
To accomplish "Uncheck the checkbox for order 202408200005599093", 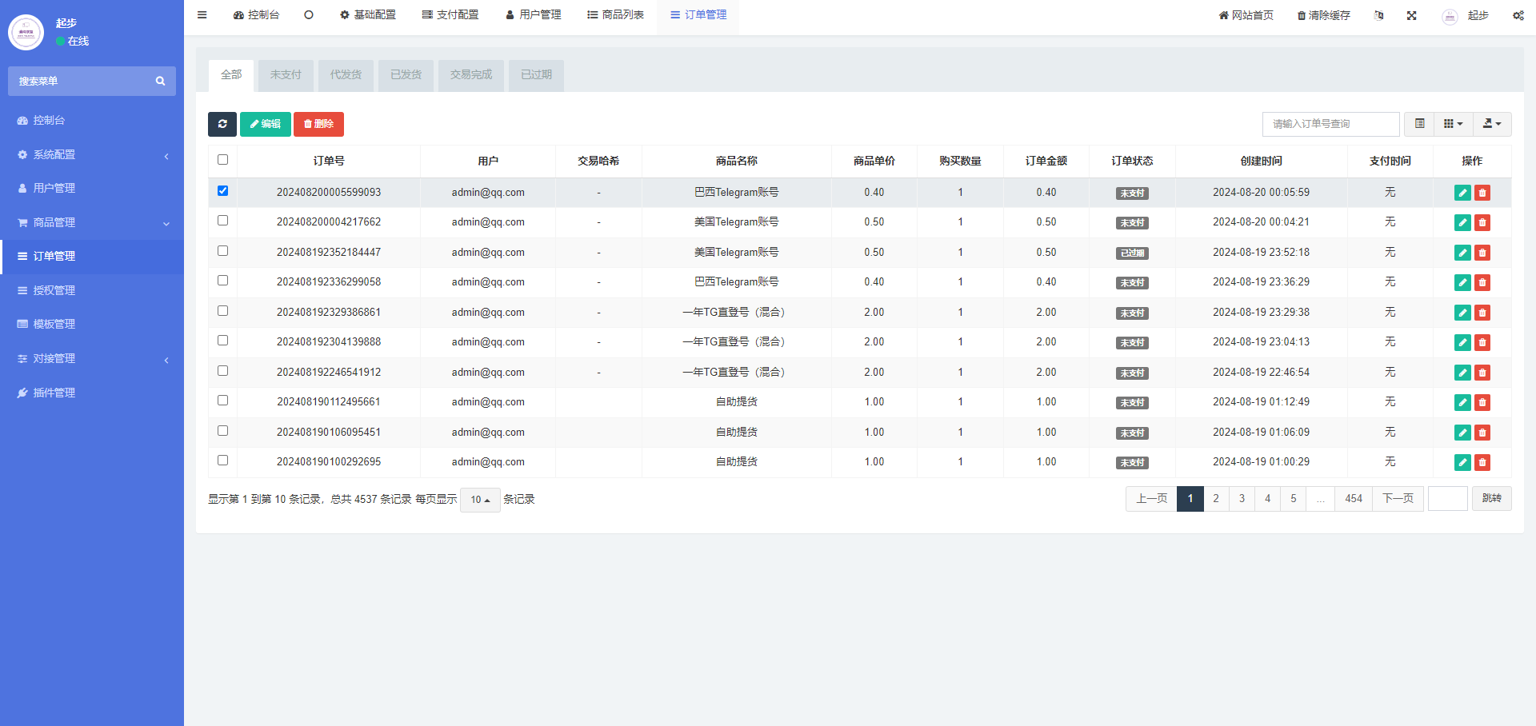I will click(x=222, y=191).
